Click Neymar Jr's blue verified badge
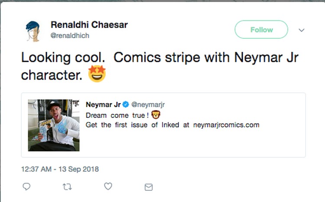 (126, 104)
